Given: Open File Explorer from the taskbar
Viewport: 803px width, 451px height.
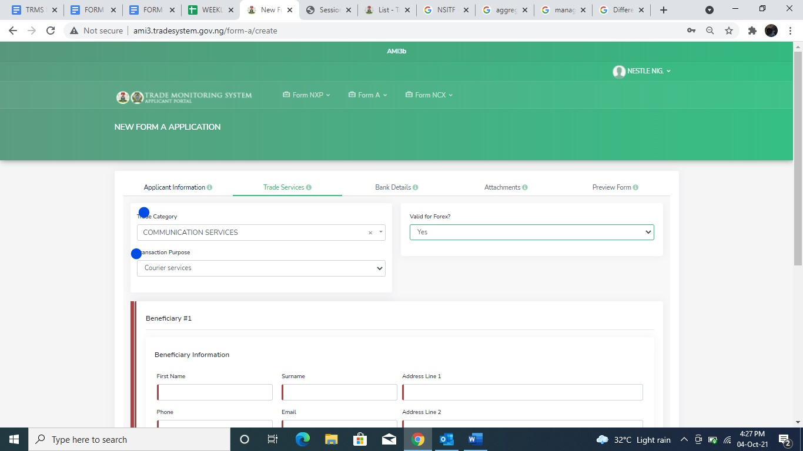Looking at the screenshot, I should click(331, 439).
